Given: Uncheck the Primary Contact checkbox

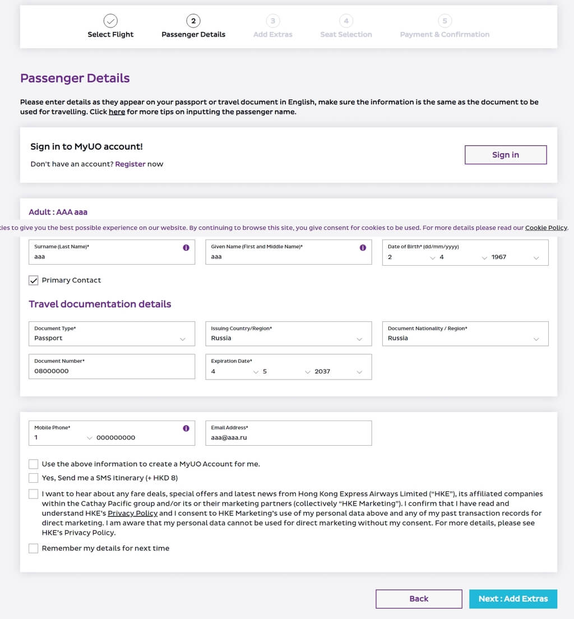Looking at the screenshot, I should pos(34,280).
